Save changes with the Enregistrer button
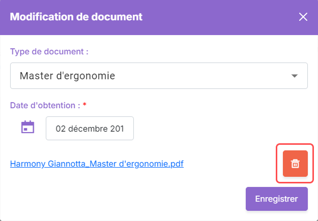 coord(277,199)
